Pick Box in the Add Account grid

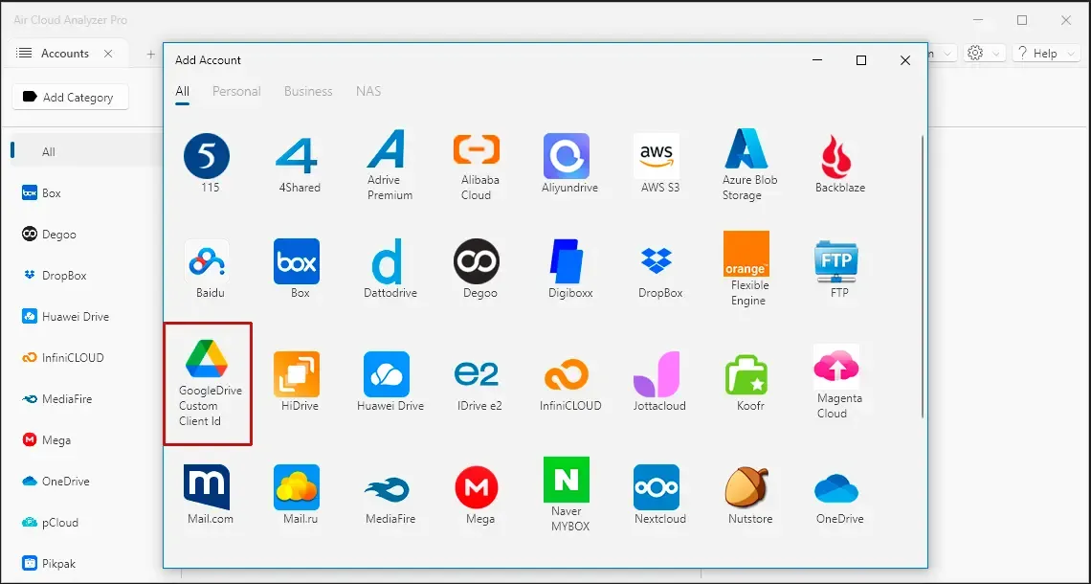click(x=297, y=261)
